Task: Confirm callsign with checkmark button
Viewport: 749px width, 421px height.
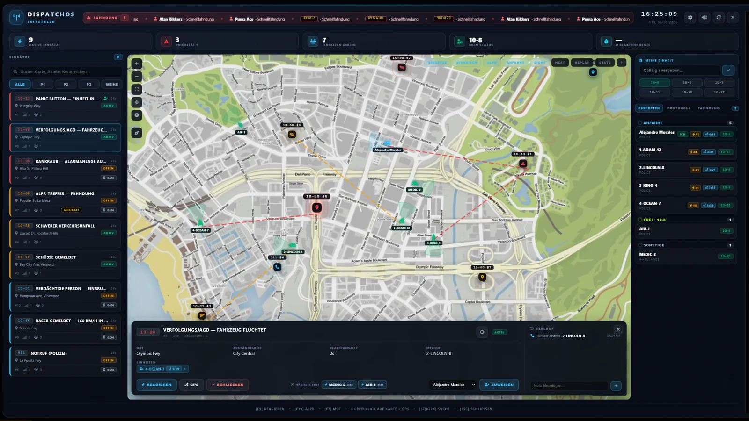Action: 728,70
